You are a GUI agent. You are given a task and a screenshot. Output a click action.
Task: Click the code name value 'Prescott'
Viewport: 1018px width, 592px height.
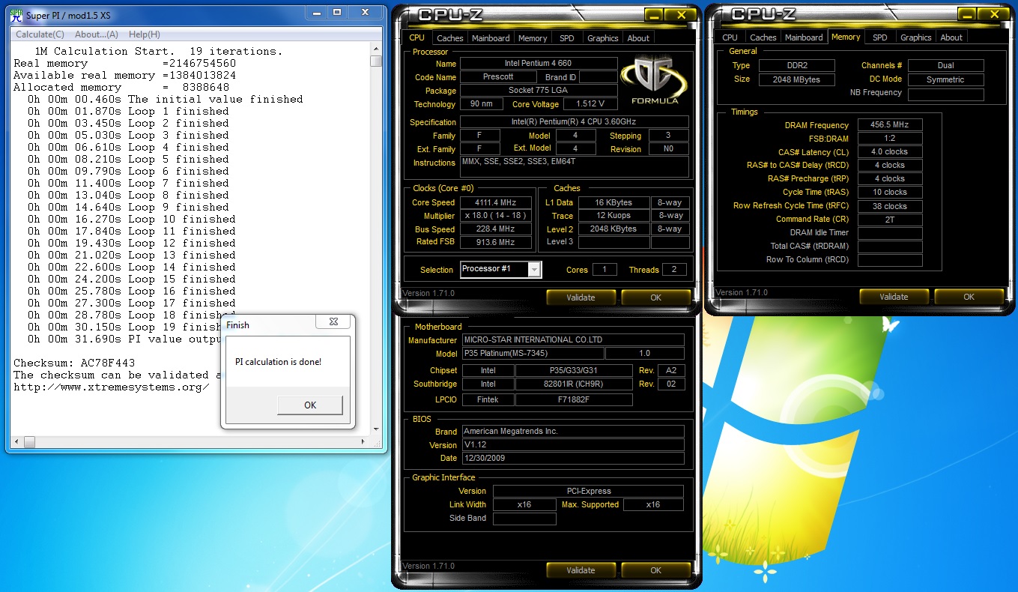(498, 77)
